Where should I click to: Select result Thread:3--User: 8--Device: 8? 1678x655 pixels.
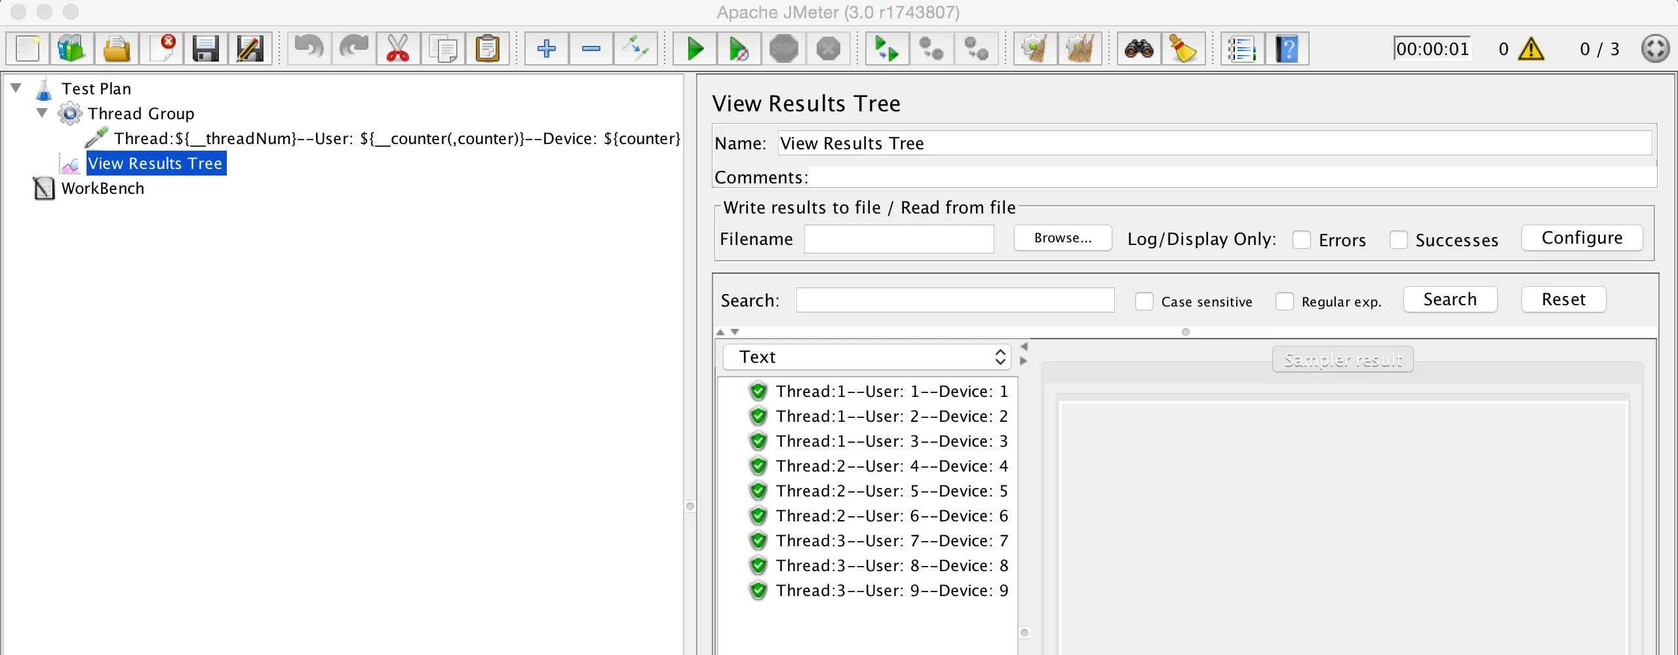click(891, 566)
